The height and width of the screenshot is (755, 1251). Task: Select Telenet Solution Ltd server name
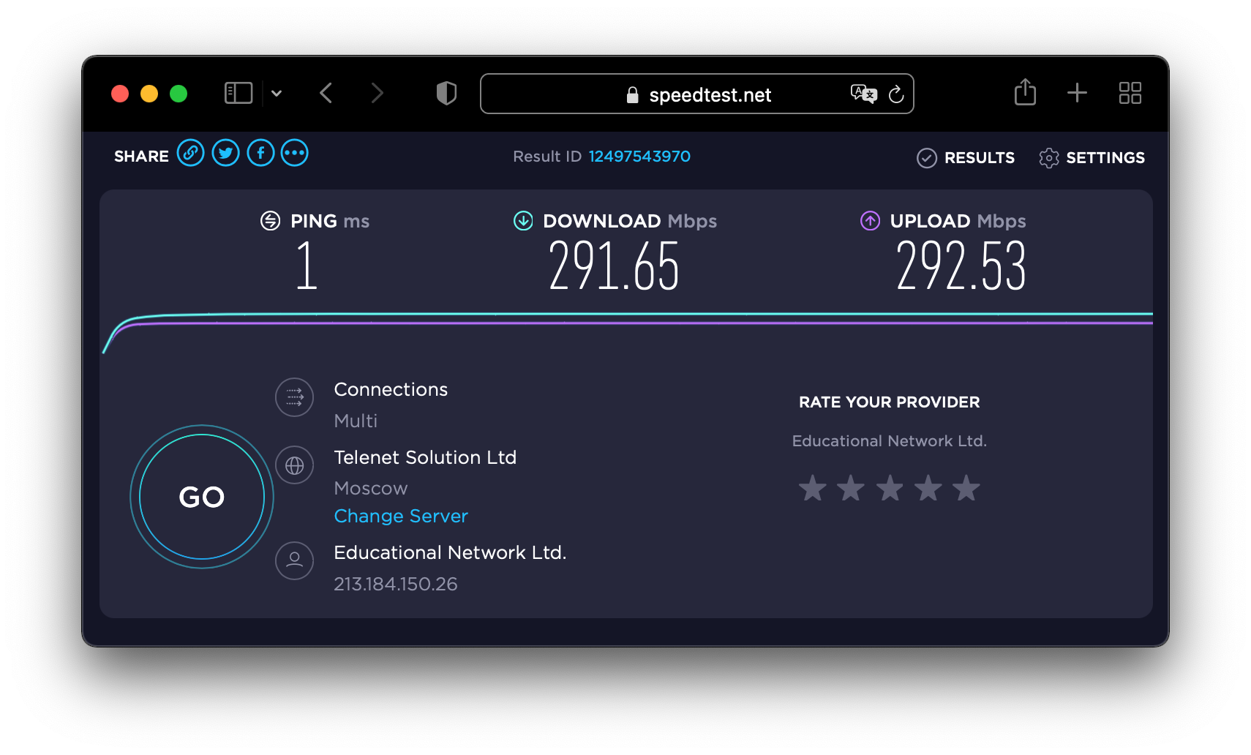tap(425, 457)
